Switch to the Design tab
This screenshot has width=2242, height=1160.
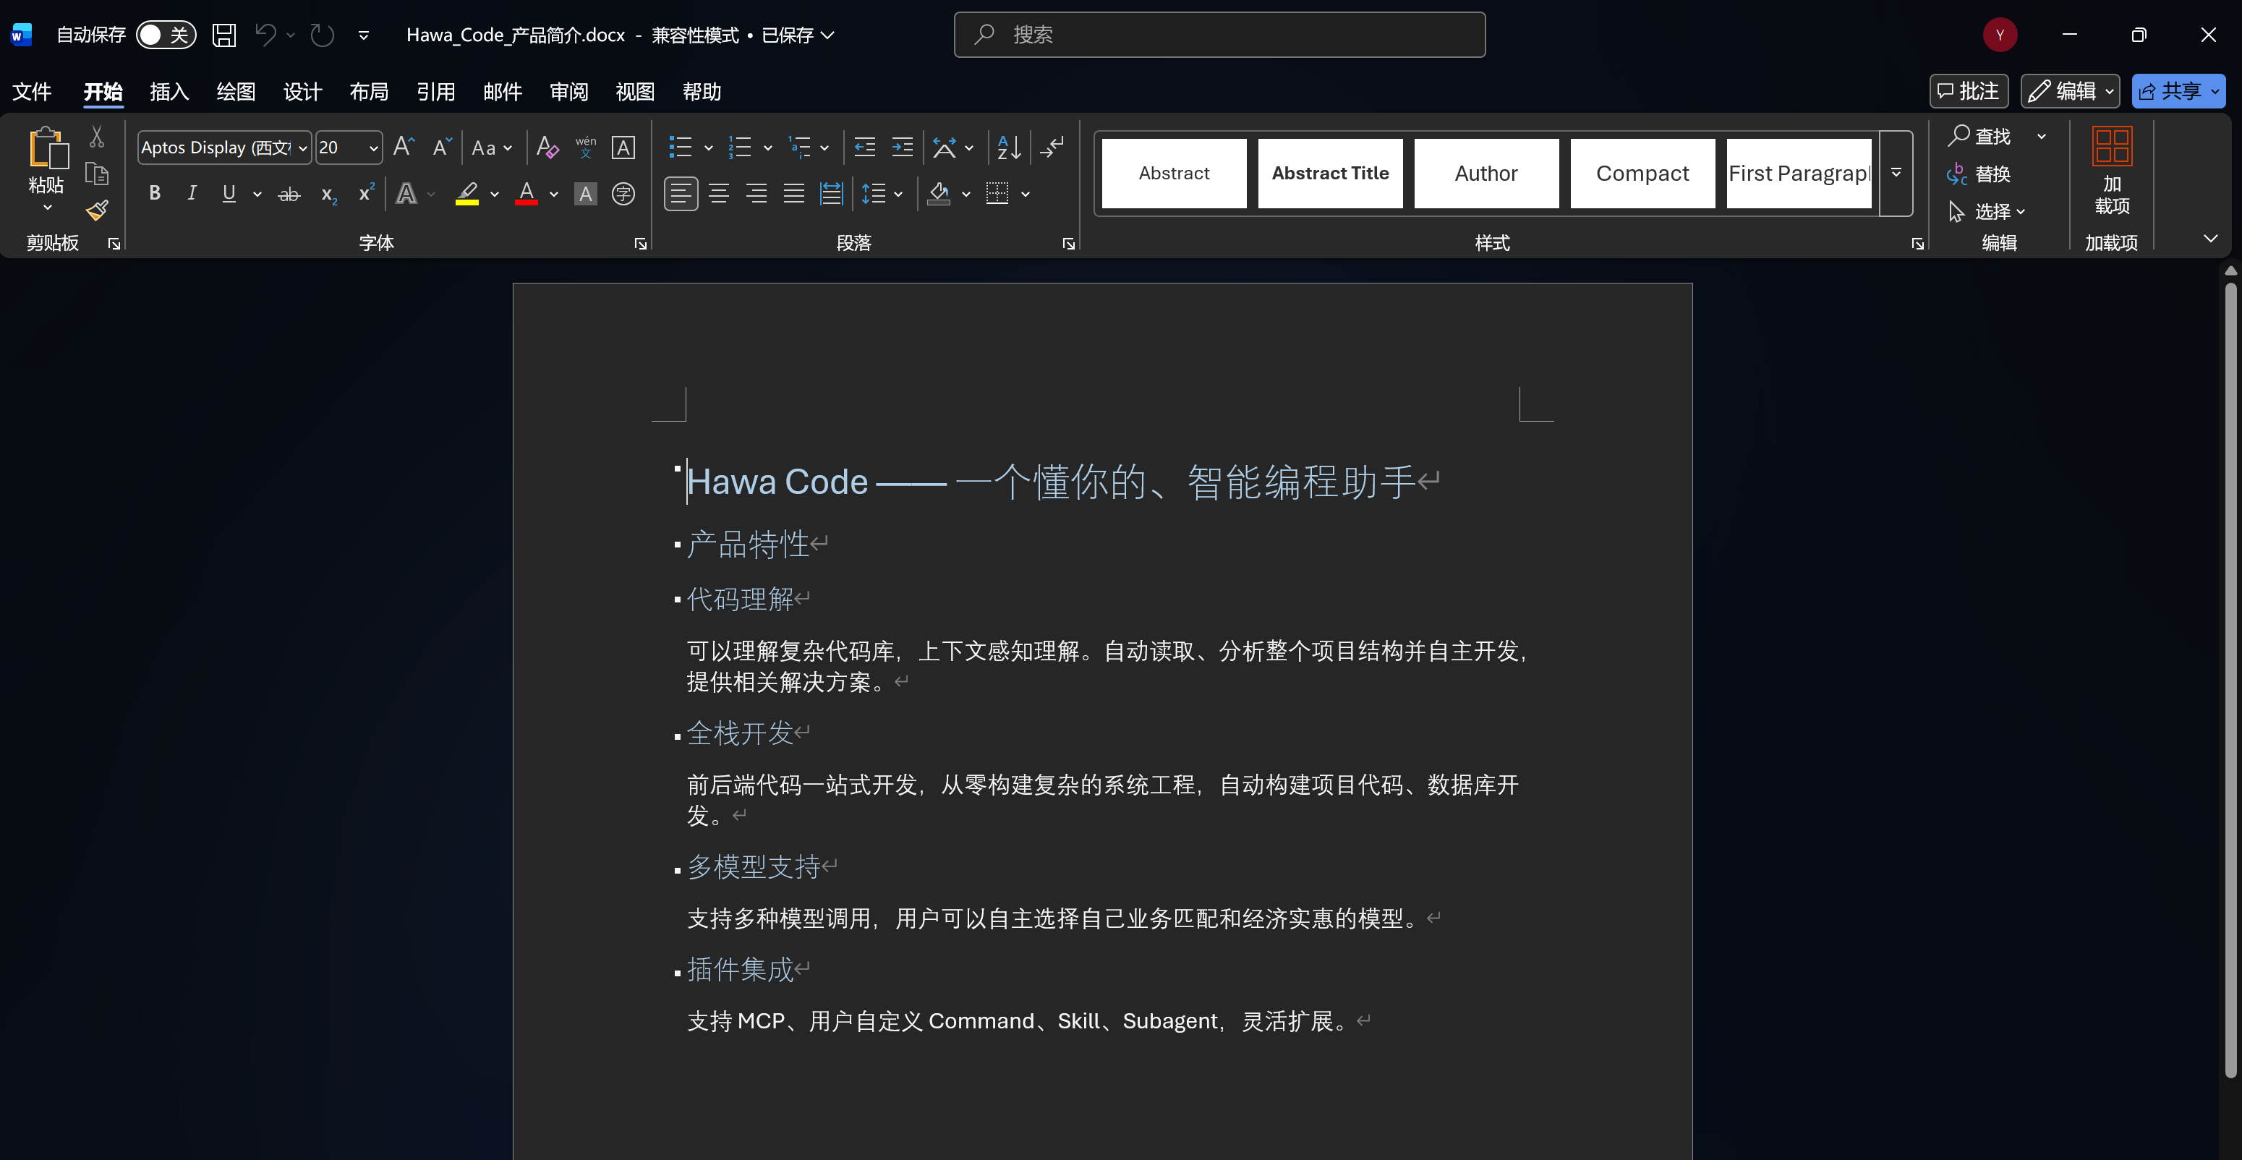(302, 91)
